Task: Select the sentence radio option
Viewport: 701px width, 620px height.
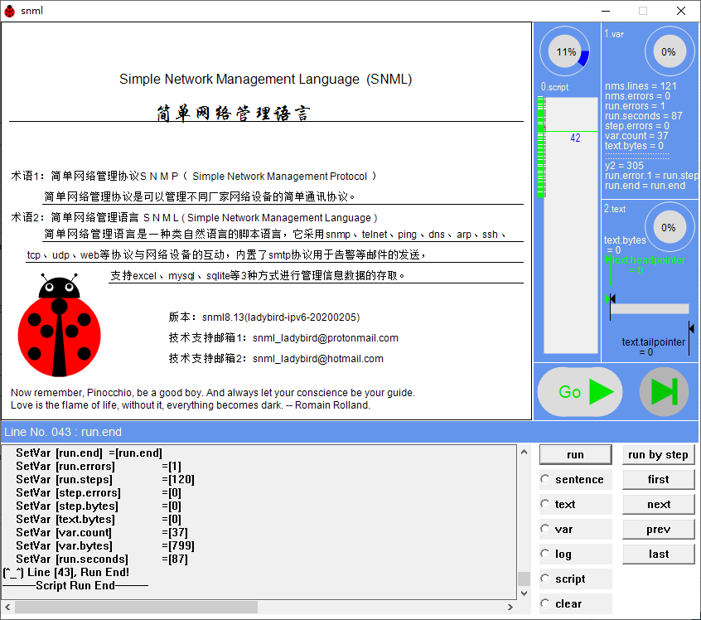Action: pyautogui.click(x=545, y=479)
